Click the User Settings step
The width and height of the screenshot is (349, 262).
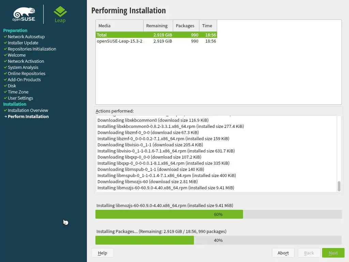click(x=20, y=98)
